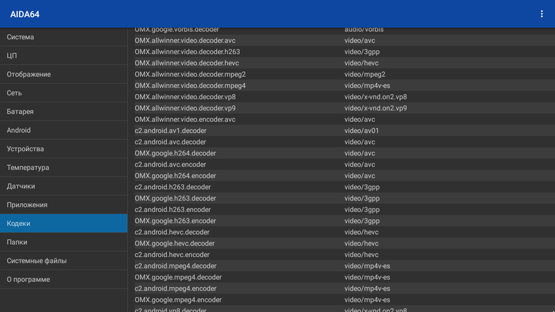Select Батарея in the sidebar
The width and height of the screenshot is (555, 312).
point(64,111)
